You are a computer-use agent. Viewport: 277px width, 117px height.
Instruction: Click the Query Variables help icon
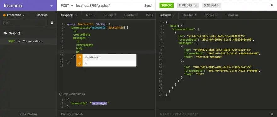84,94
